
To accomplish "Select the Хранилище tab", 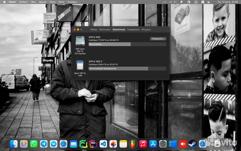I will pos(118,29).
